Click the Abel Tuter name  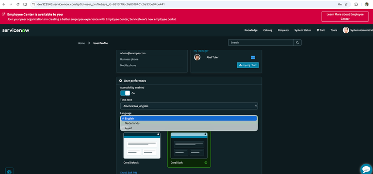click(x=212, y=58)
